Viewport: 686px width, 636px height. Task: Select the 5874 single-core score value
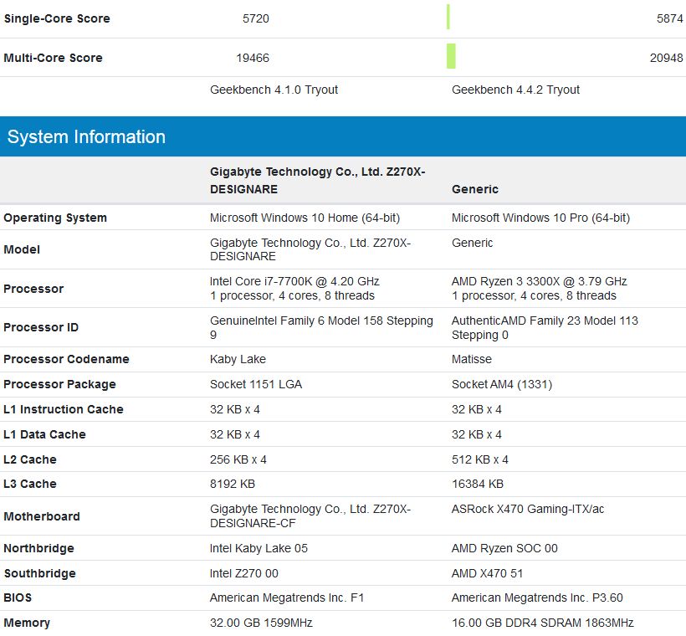[x=669, y=18]
